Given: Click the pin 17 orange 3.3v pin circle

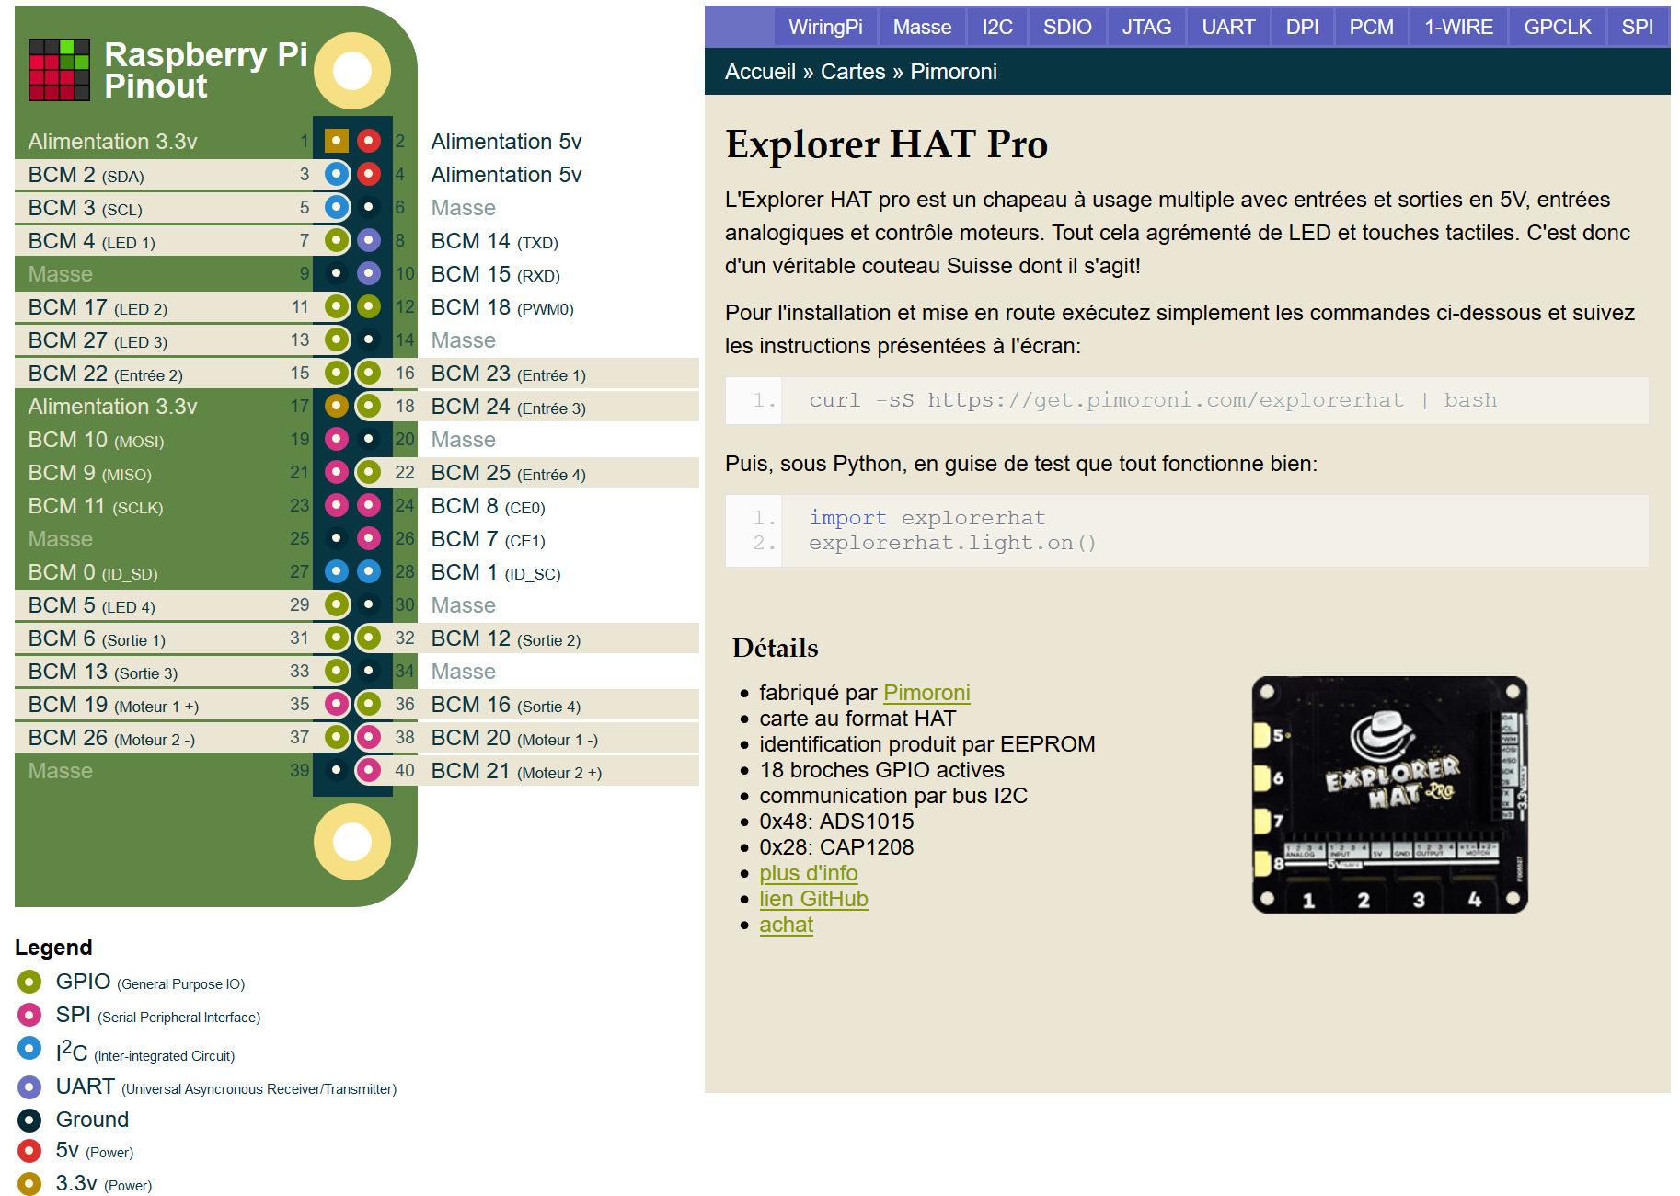Looking at the screenshot, I should [337, 406].
